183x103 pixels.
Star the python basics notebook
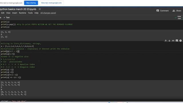click(40, 9)
